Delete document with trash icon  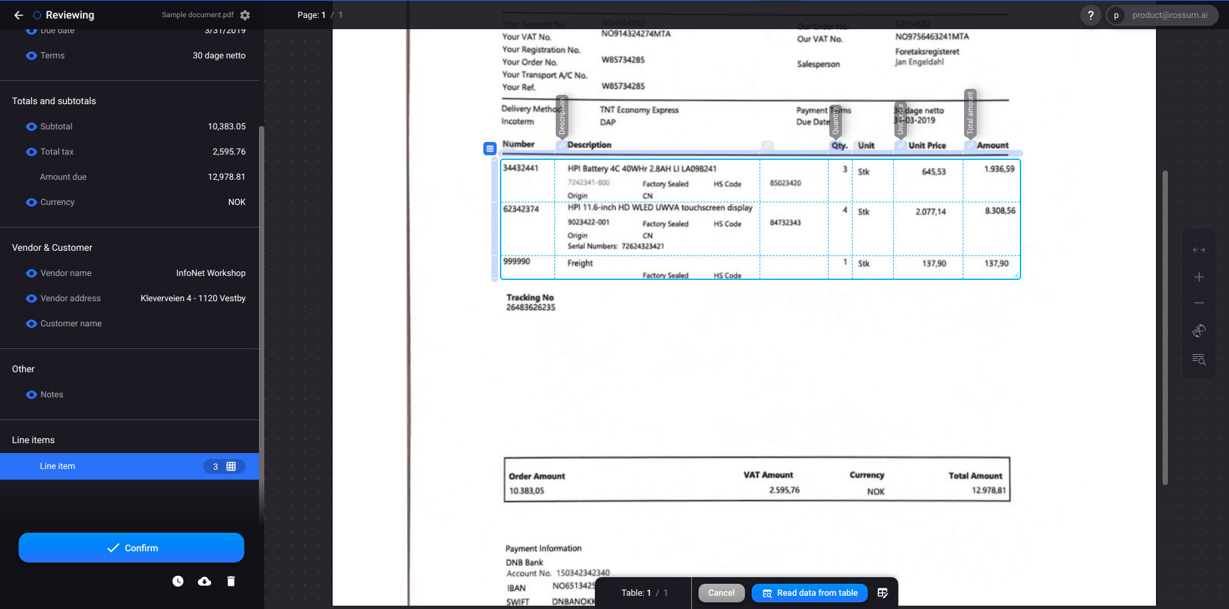tap(231, 581)
